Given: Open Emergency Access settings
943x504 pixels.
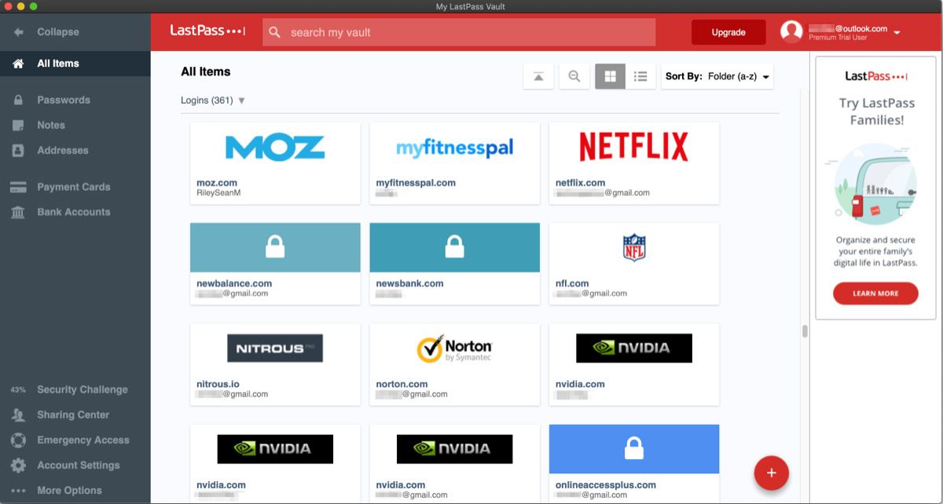Looking at the screenshot, I should [83, 440].
